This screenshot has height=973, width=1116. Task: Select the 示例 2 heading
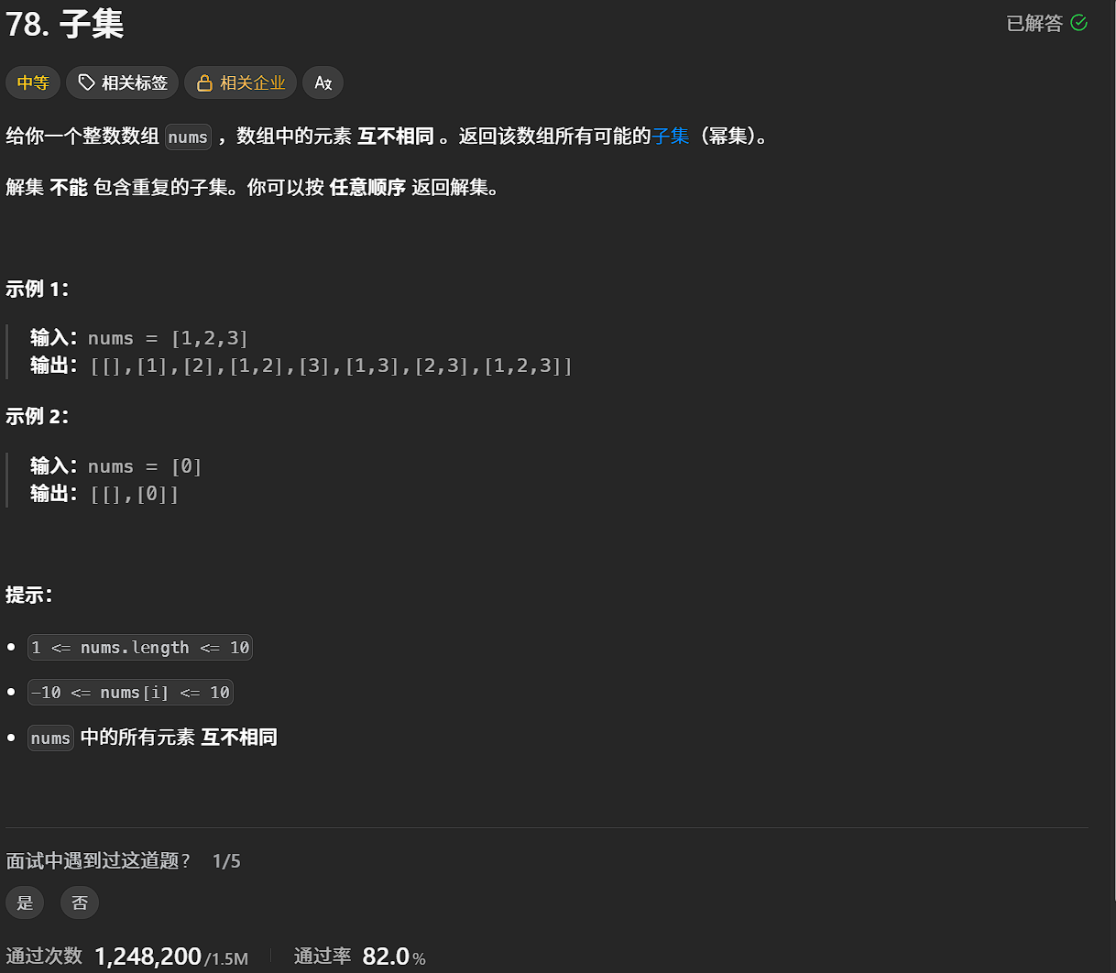point(38,416)
